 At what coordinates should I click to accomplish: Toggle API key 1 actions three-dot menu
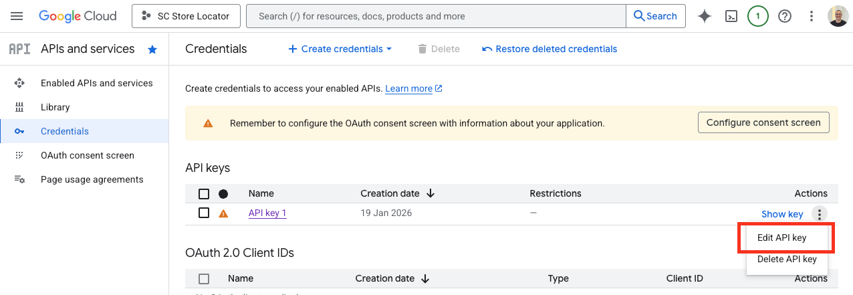pos(819,214)
